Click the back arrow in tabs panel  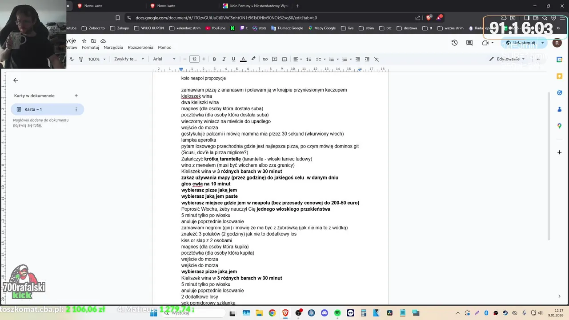click(16, 80)
